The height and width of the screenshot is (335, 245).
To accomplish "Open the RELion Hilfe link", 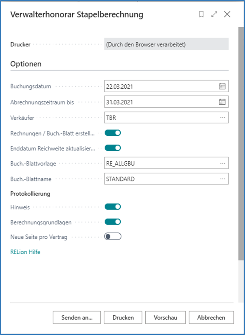I will coord(25,252).
